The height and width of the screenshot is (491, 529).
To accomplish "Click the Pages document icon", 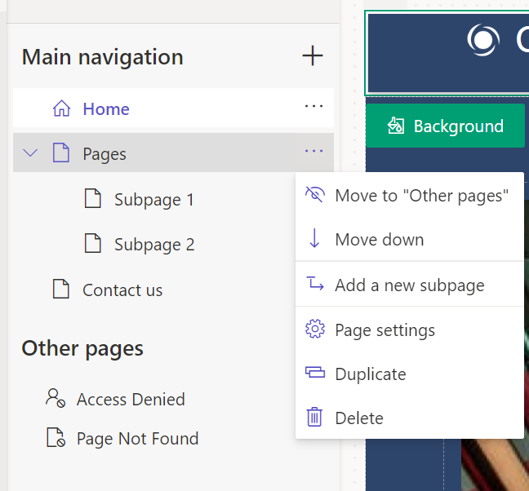I will tap(61, 153).
